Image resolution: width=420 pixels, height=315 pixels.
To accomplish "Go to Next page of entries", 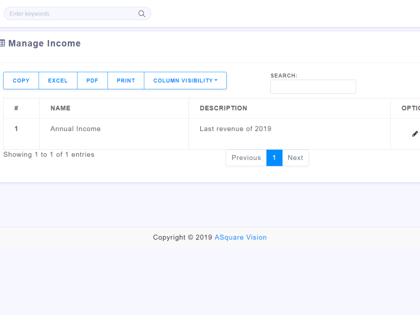I will (x=295, y=158).
